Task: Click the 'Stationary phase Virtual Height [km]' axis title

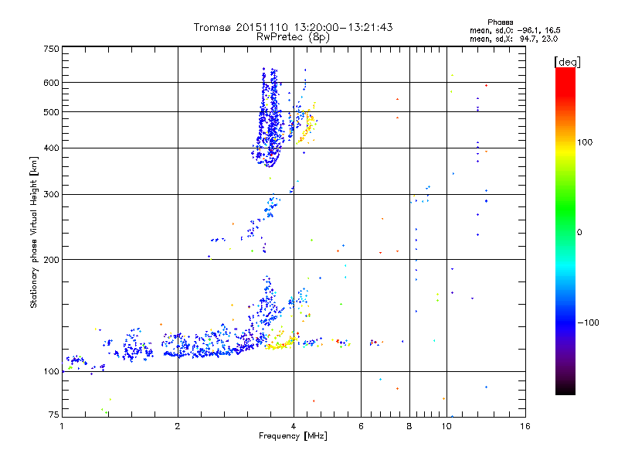Action: click(33, 232)
